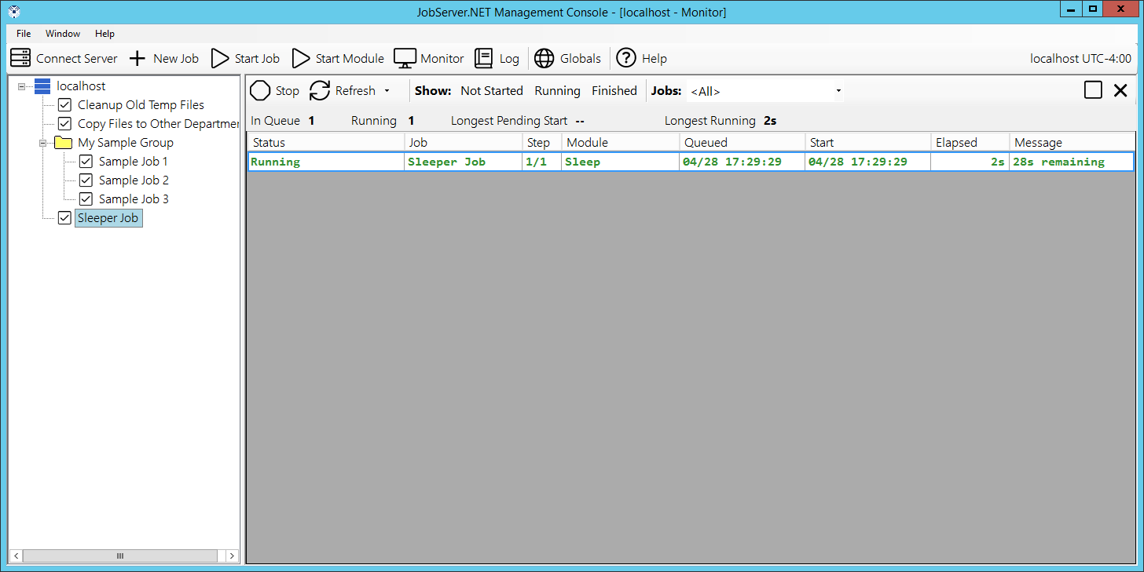Open the Monitor screen icon

(x=405, y=58)
